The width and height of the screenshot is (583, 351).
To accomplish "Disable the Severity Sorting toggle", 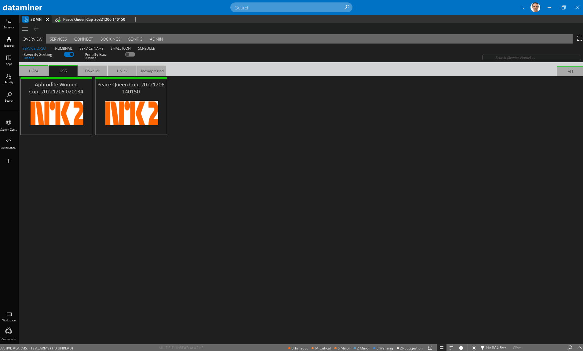I will tap(69, 54).
